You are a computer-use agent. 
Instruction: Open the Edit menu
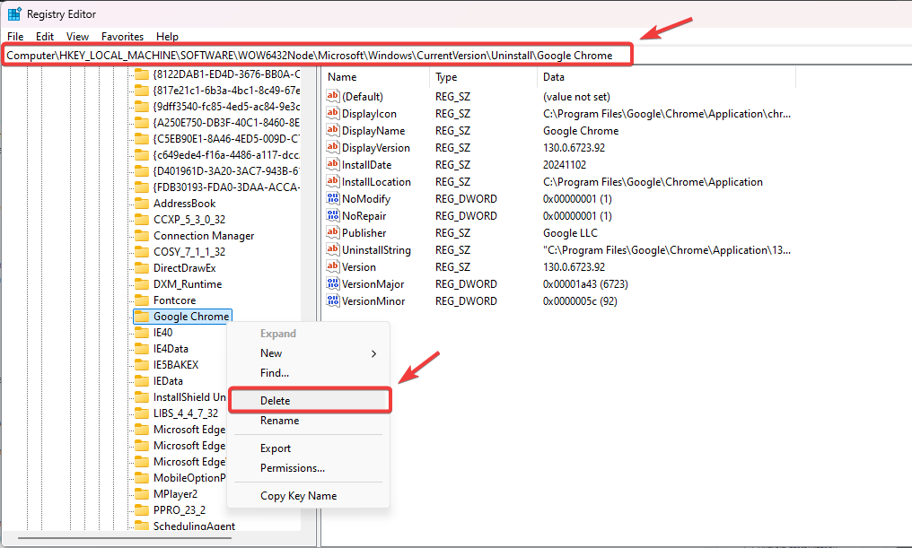pyautogui.click(x=45, y=37)
